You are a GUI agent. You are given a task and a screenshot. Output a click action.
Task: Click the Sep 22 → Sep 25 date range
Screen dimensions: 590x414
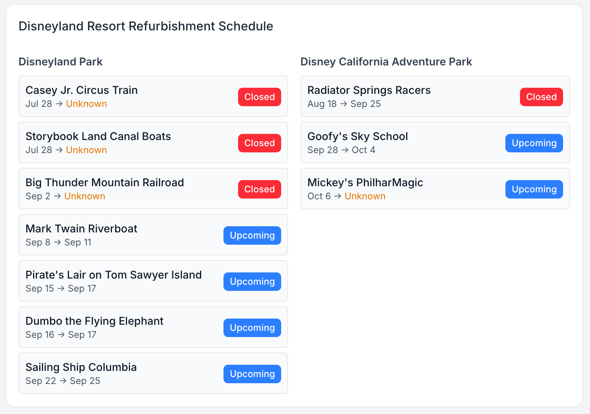tap(63, 381)
